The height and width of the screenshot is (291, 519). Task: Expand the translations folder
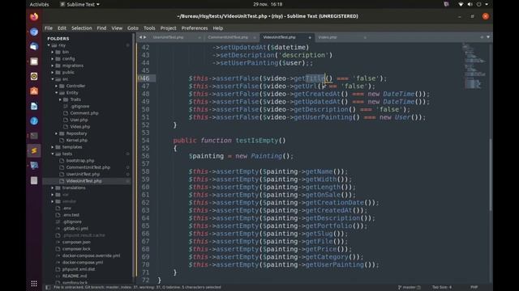(x=52, y=188)
